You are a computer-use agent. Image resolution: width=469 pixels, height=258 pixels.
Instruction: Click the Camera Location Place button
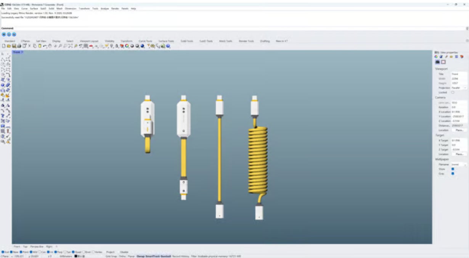click(459, 130)
